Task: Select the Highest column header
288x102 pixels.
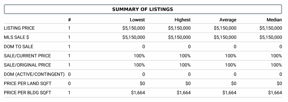Action: [x=183, y=20]
